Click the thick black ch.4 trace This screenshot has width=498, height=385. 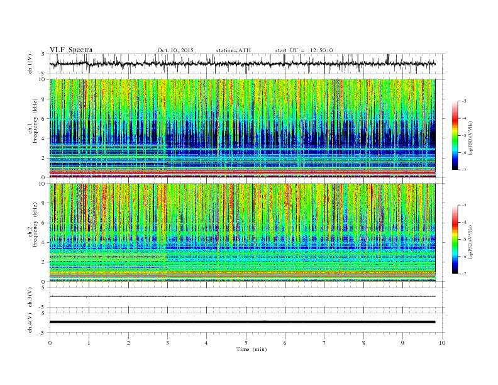[x=242, y=322]
